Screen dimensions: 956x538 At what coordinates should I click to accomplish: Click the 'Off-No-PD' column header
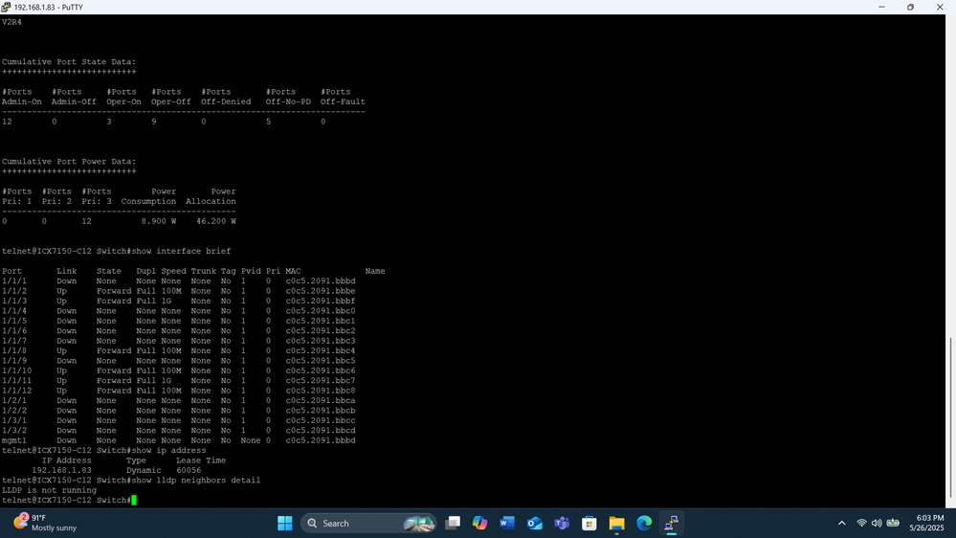(x=288, y=101)
